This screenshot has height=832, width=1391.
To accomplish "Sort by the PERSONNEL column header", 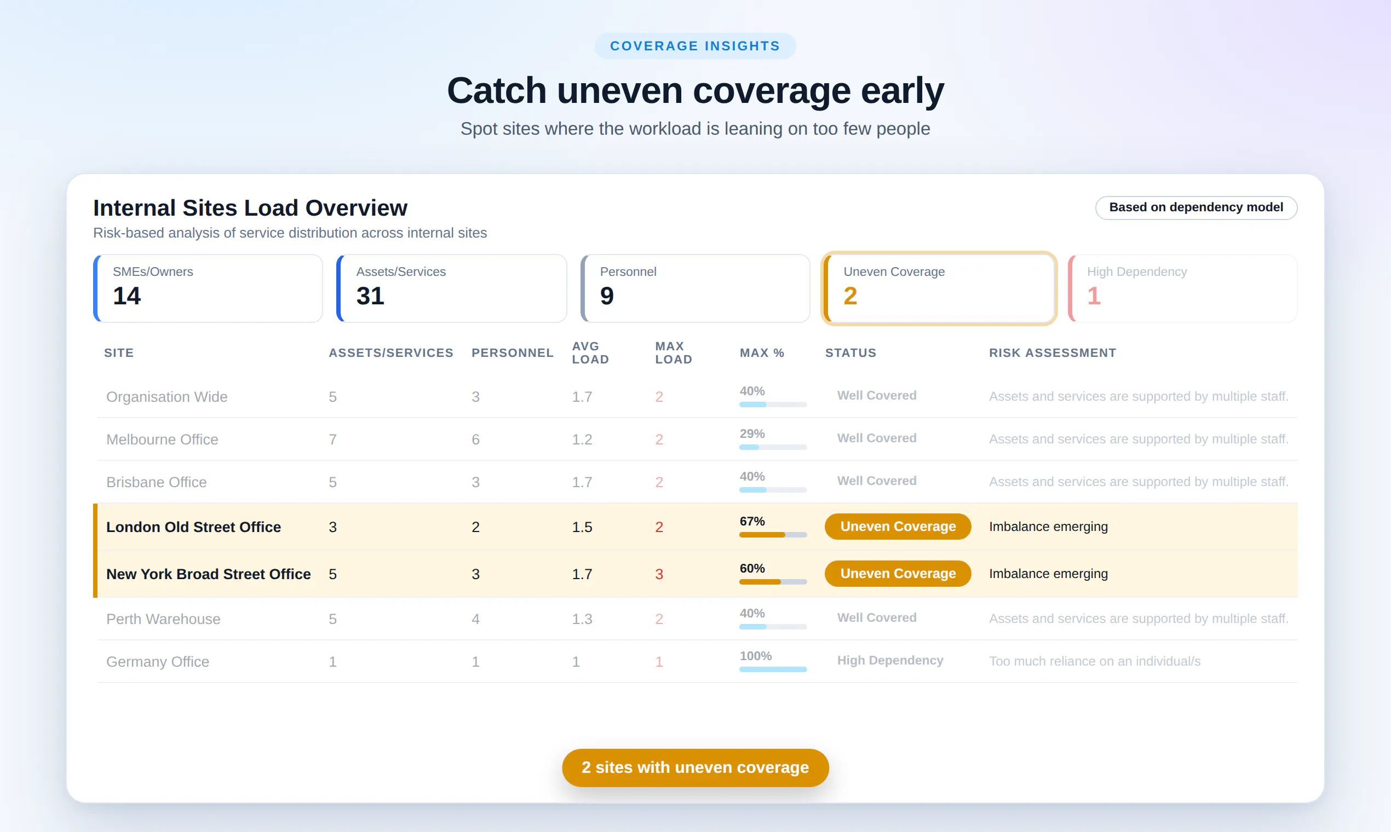I will [x=512, y=353].
